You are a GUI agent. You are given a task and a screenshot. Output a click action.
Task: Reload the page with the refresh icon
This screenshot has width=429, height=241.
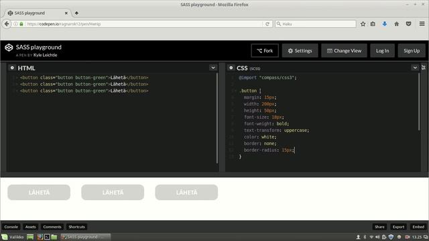click(x=267, y=24)
